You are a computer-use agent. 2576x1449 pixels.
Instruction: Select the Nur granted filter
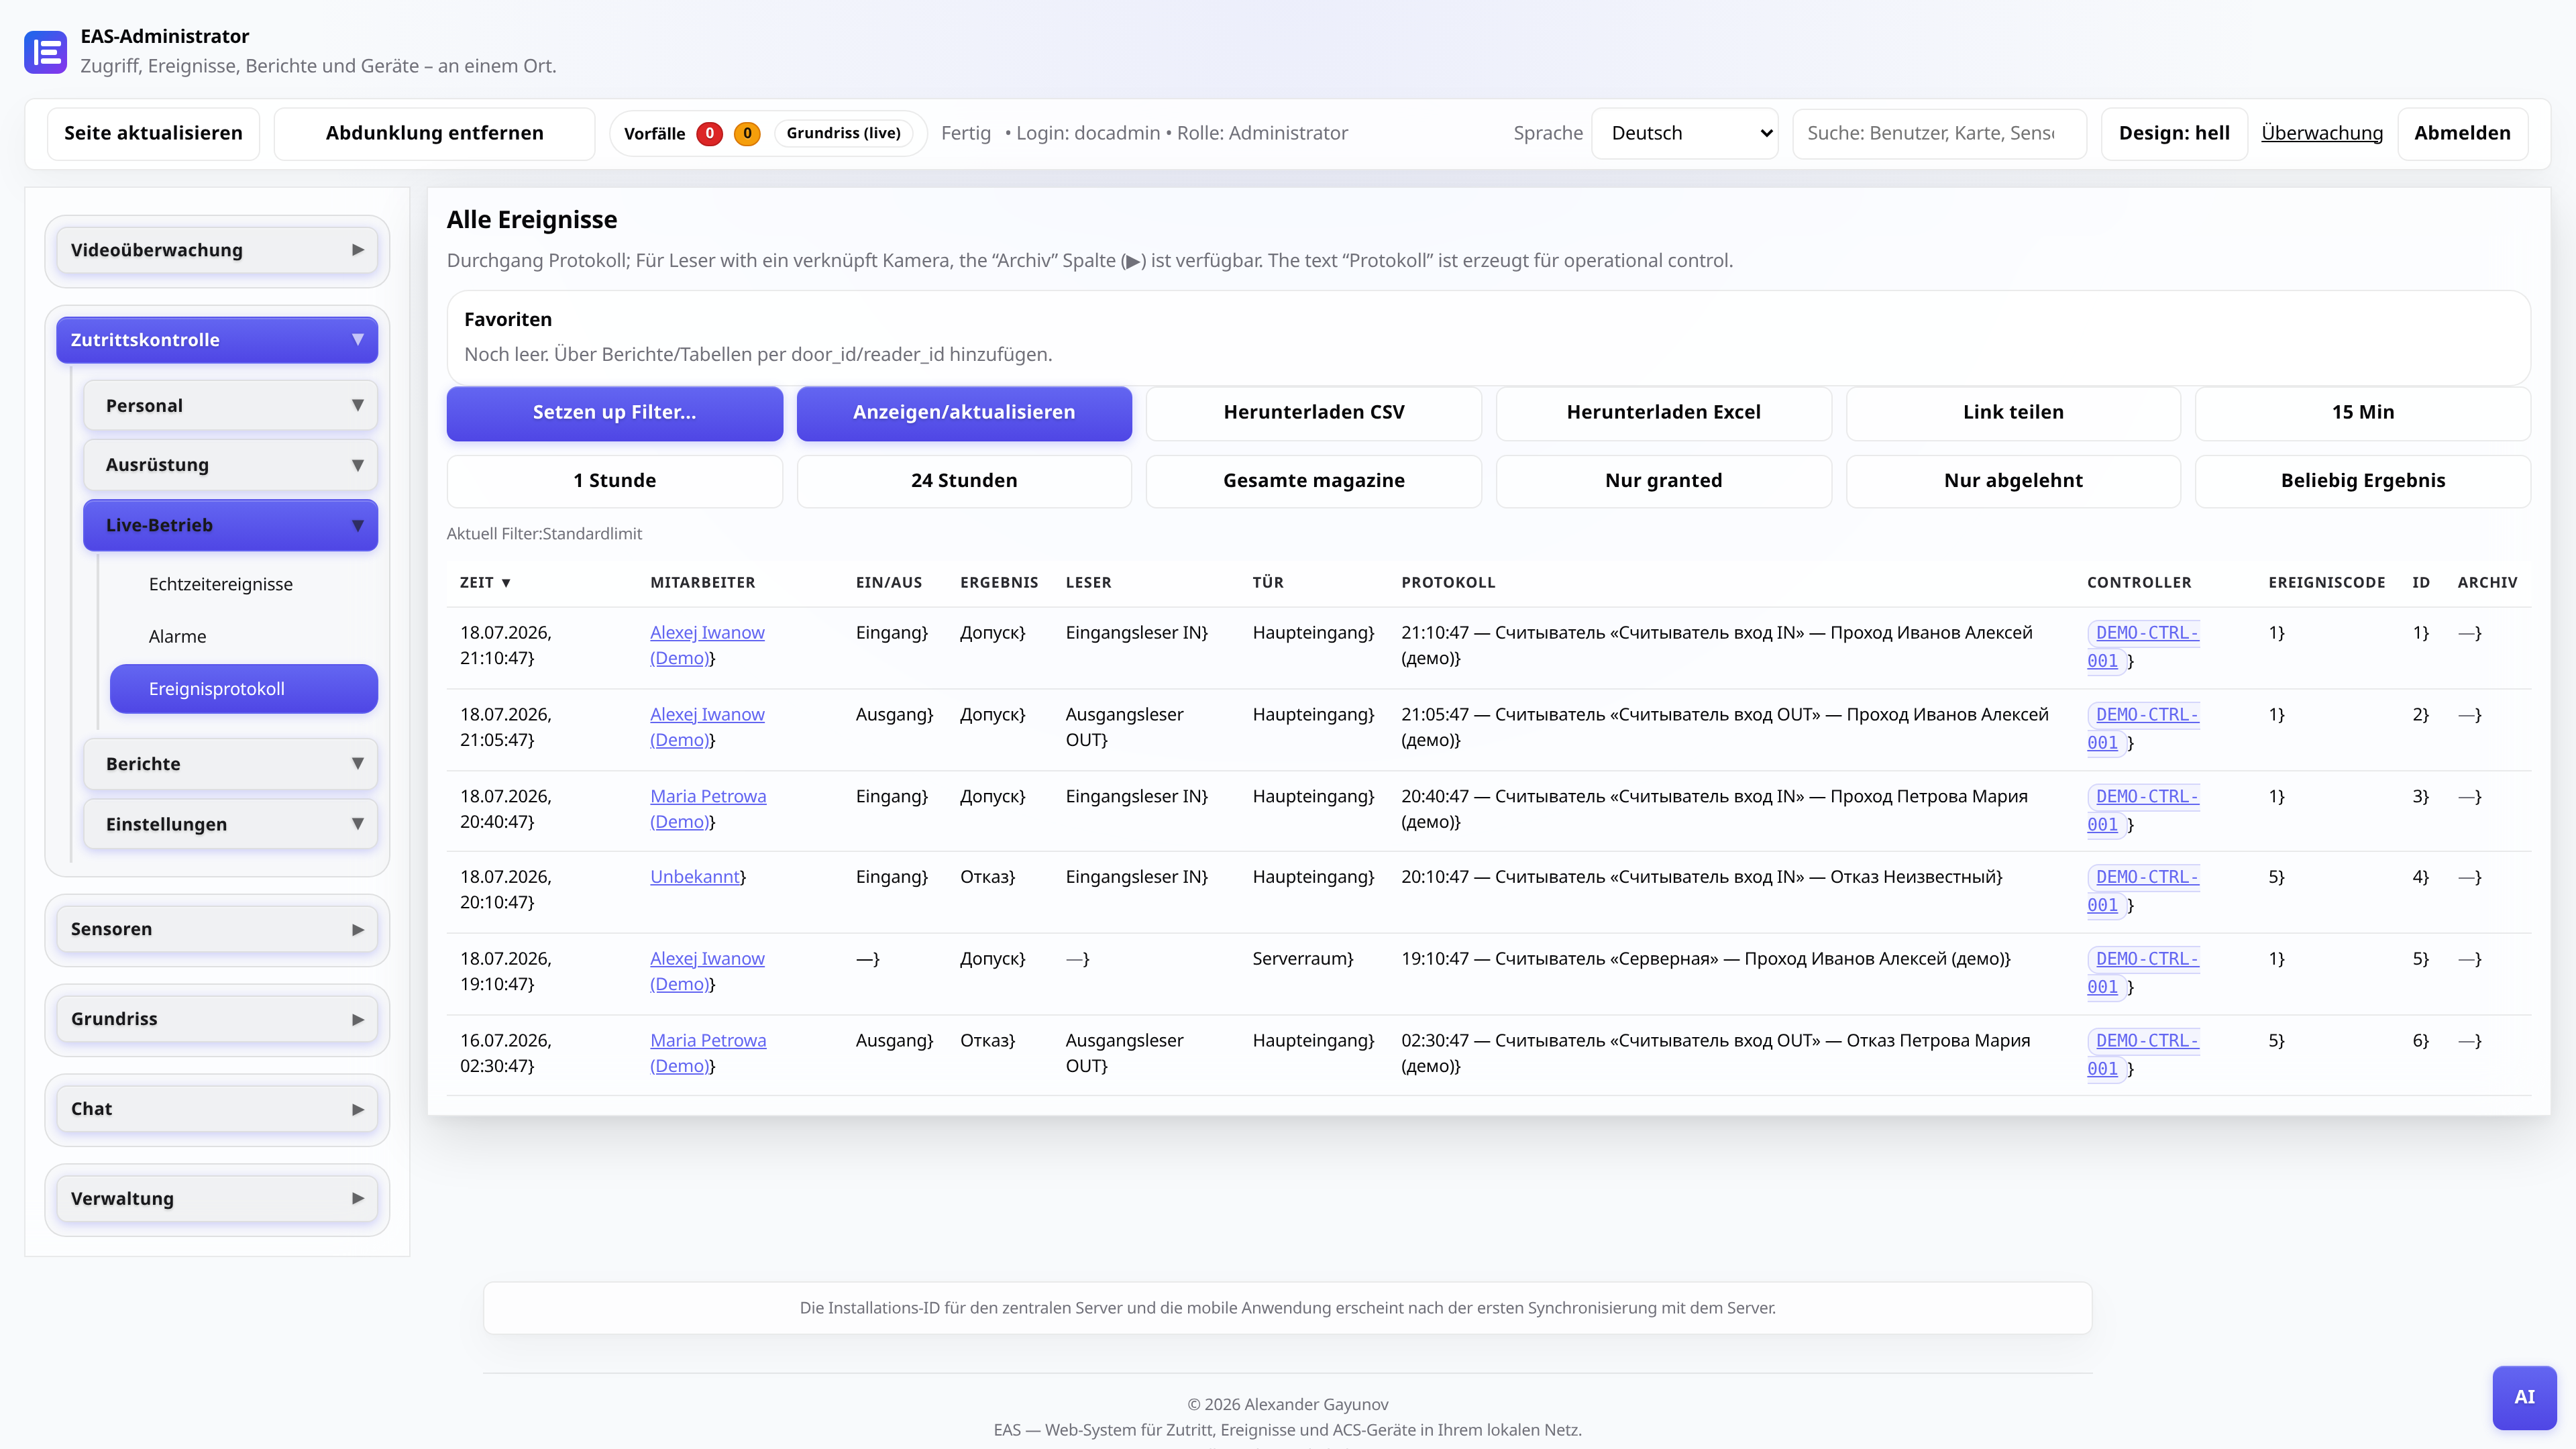click(x=1663, y=481)
